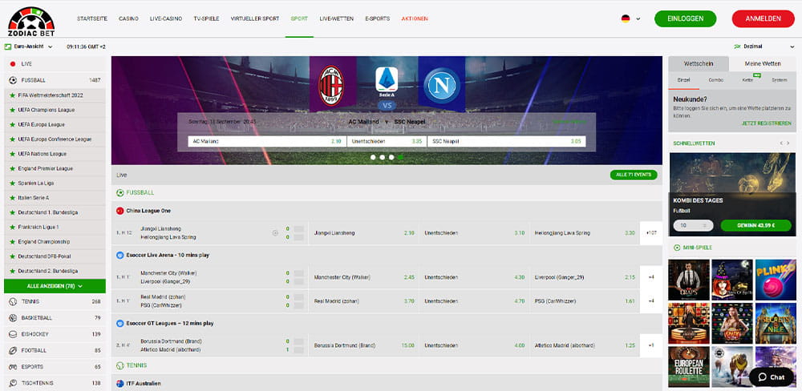This screenshot has height=391, width=802.
Task: Click the red Anmelden button
Action: coord(764,19)
